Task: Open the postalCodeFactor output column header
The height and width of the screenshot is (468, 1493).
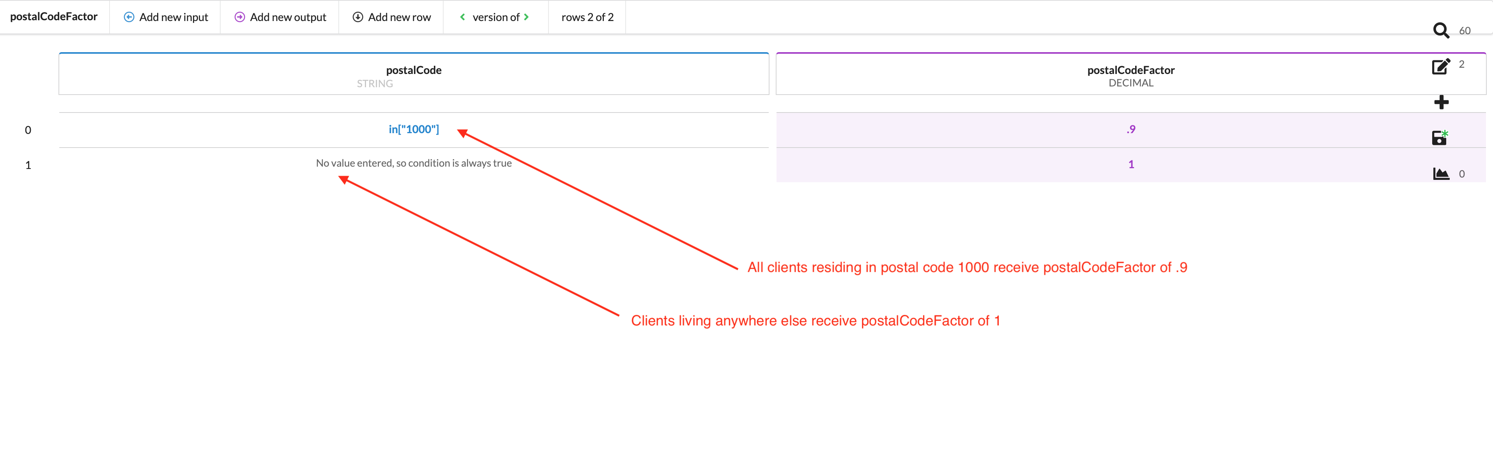Action: pos(1130,75)
